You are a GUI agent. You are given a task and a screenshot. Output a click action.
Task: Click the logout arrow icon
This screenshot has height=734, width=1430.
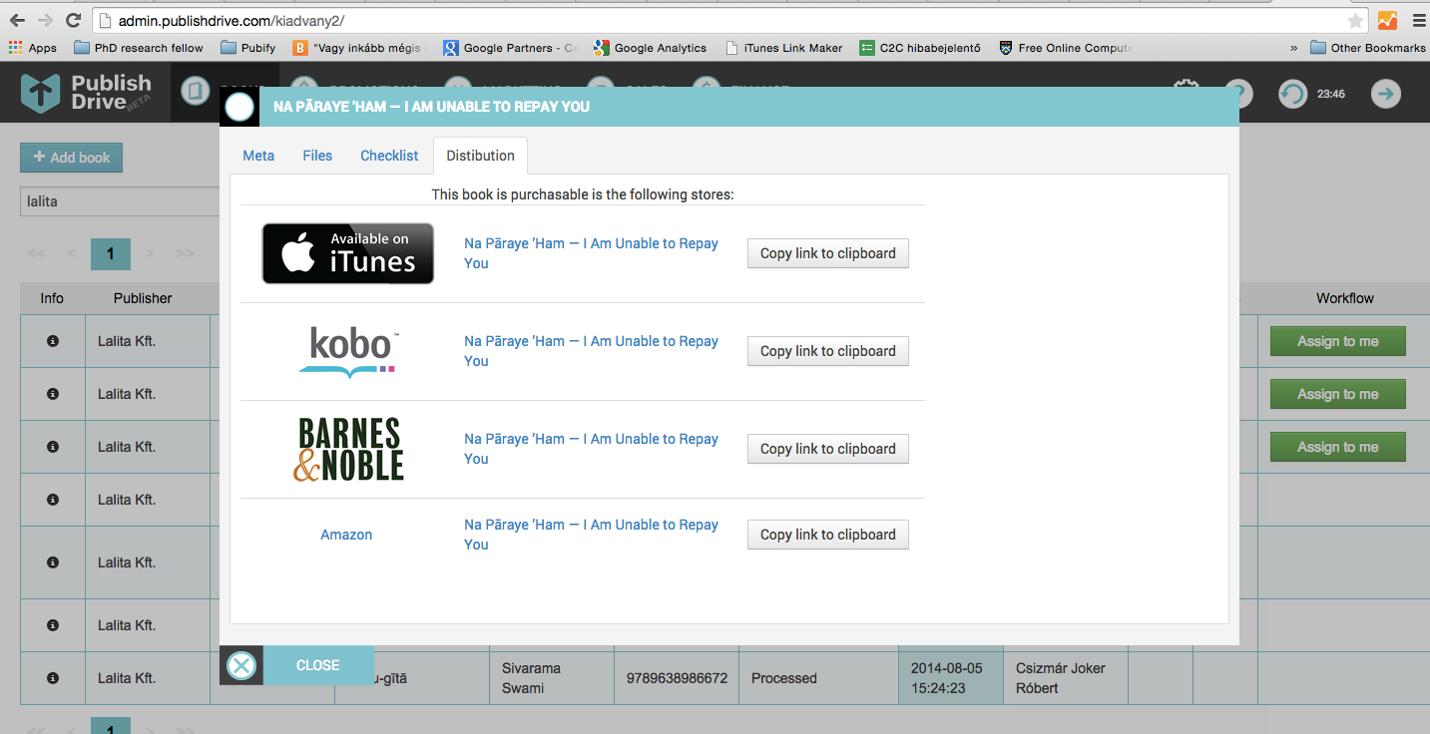coord(1385,94)
